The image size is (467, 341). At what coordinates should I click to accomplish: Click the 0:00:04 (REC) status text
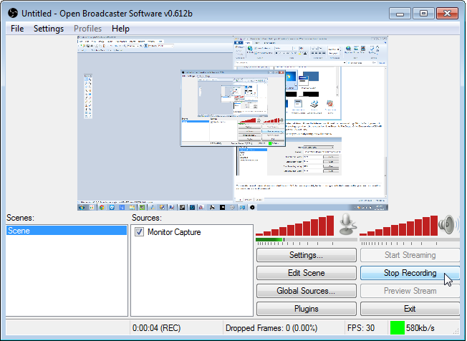tap(157, 328)
